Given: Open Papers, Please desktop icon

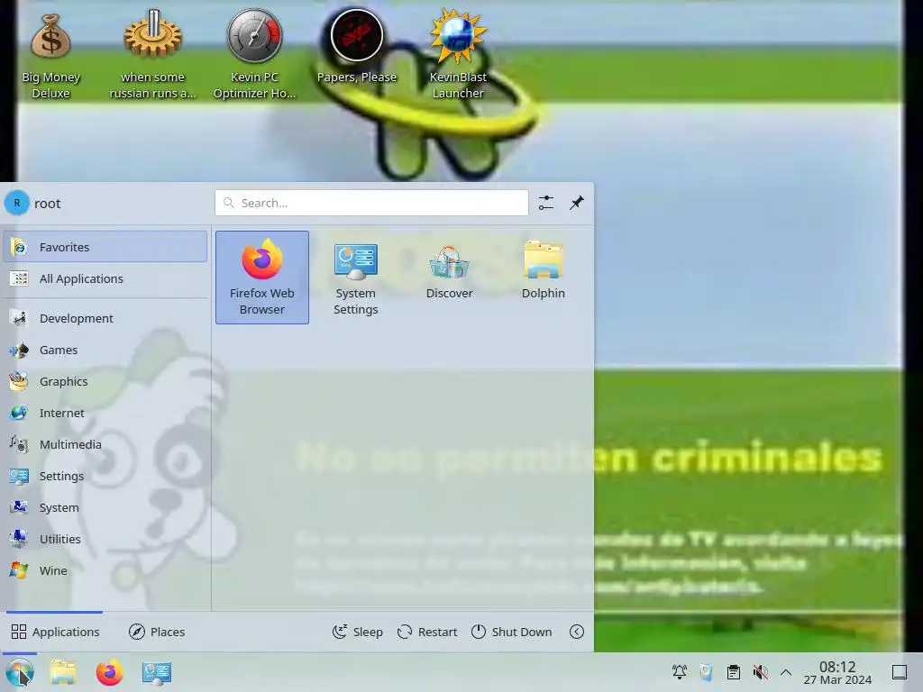Looking at the screenshot, I should 356,47.
